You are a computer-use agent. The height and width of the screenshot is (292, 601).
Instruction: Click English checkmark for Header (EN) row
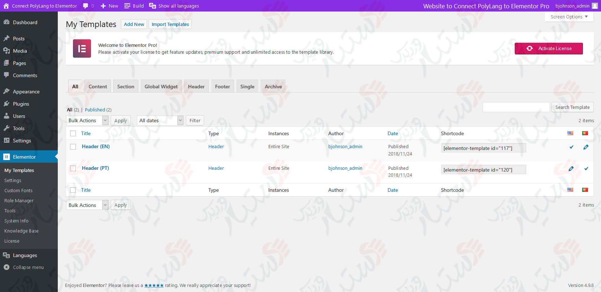click(x=571, y=147)
